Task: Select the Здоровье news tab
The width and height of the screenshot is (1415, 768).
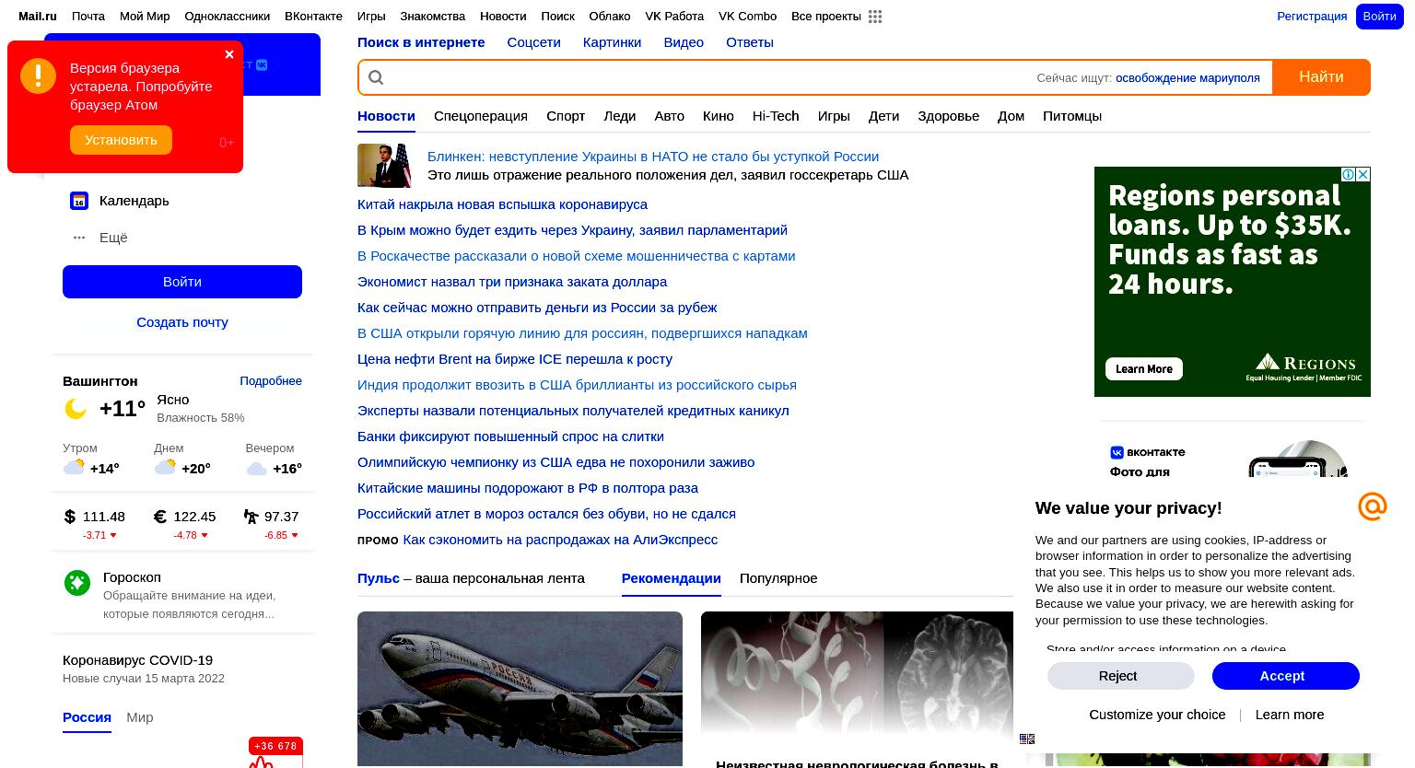Action: tap(948, 116)
